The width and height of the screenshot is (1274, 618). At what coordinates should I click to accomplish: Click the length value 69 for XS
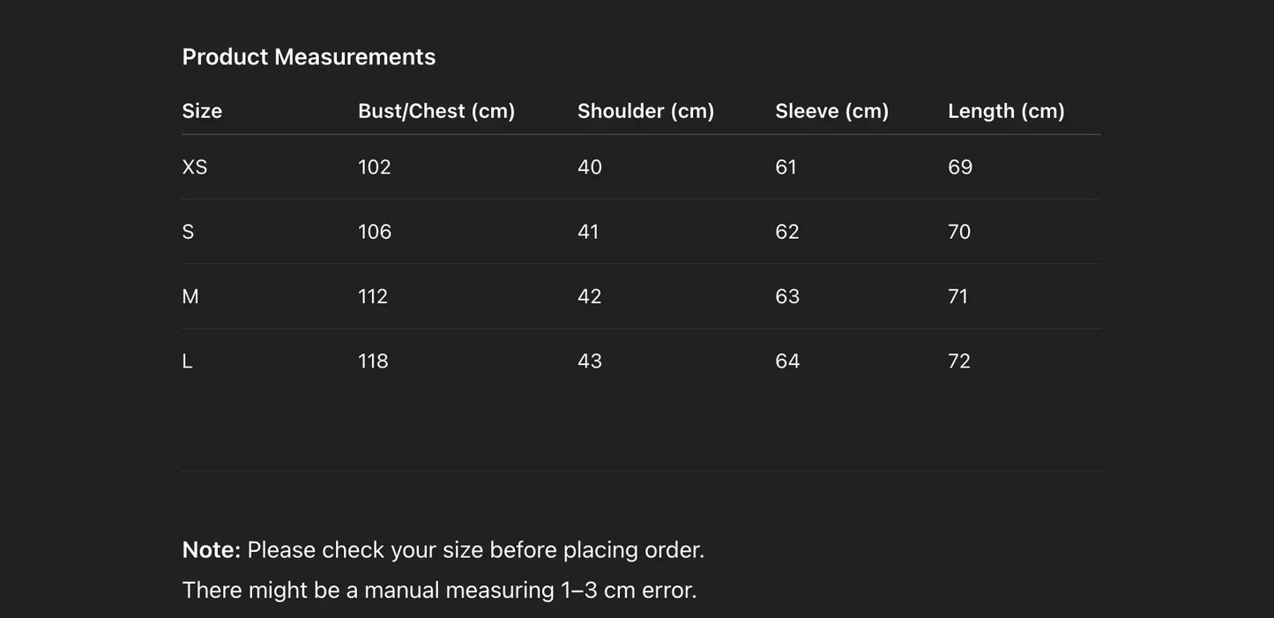[x=960, y=168]
